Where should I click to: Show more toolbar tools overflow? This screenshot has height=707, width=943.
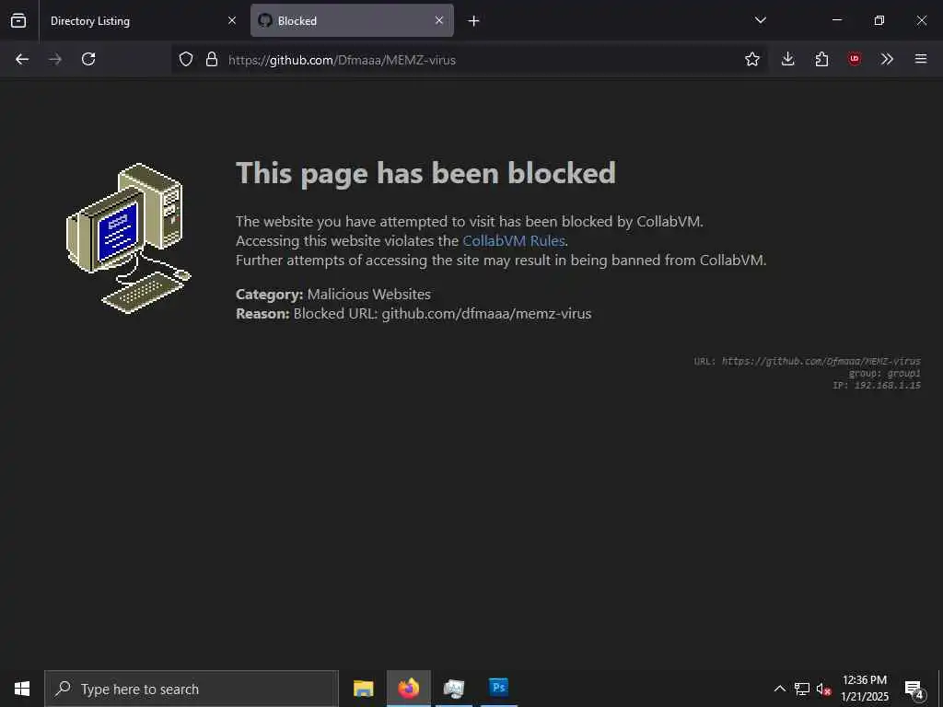tap(887, 59)
